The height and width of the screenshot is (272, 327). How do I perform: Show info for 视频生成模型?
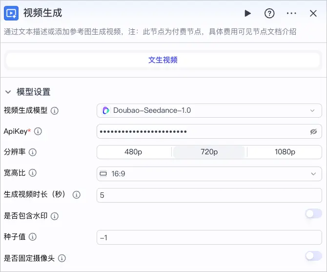55,110
